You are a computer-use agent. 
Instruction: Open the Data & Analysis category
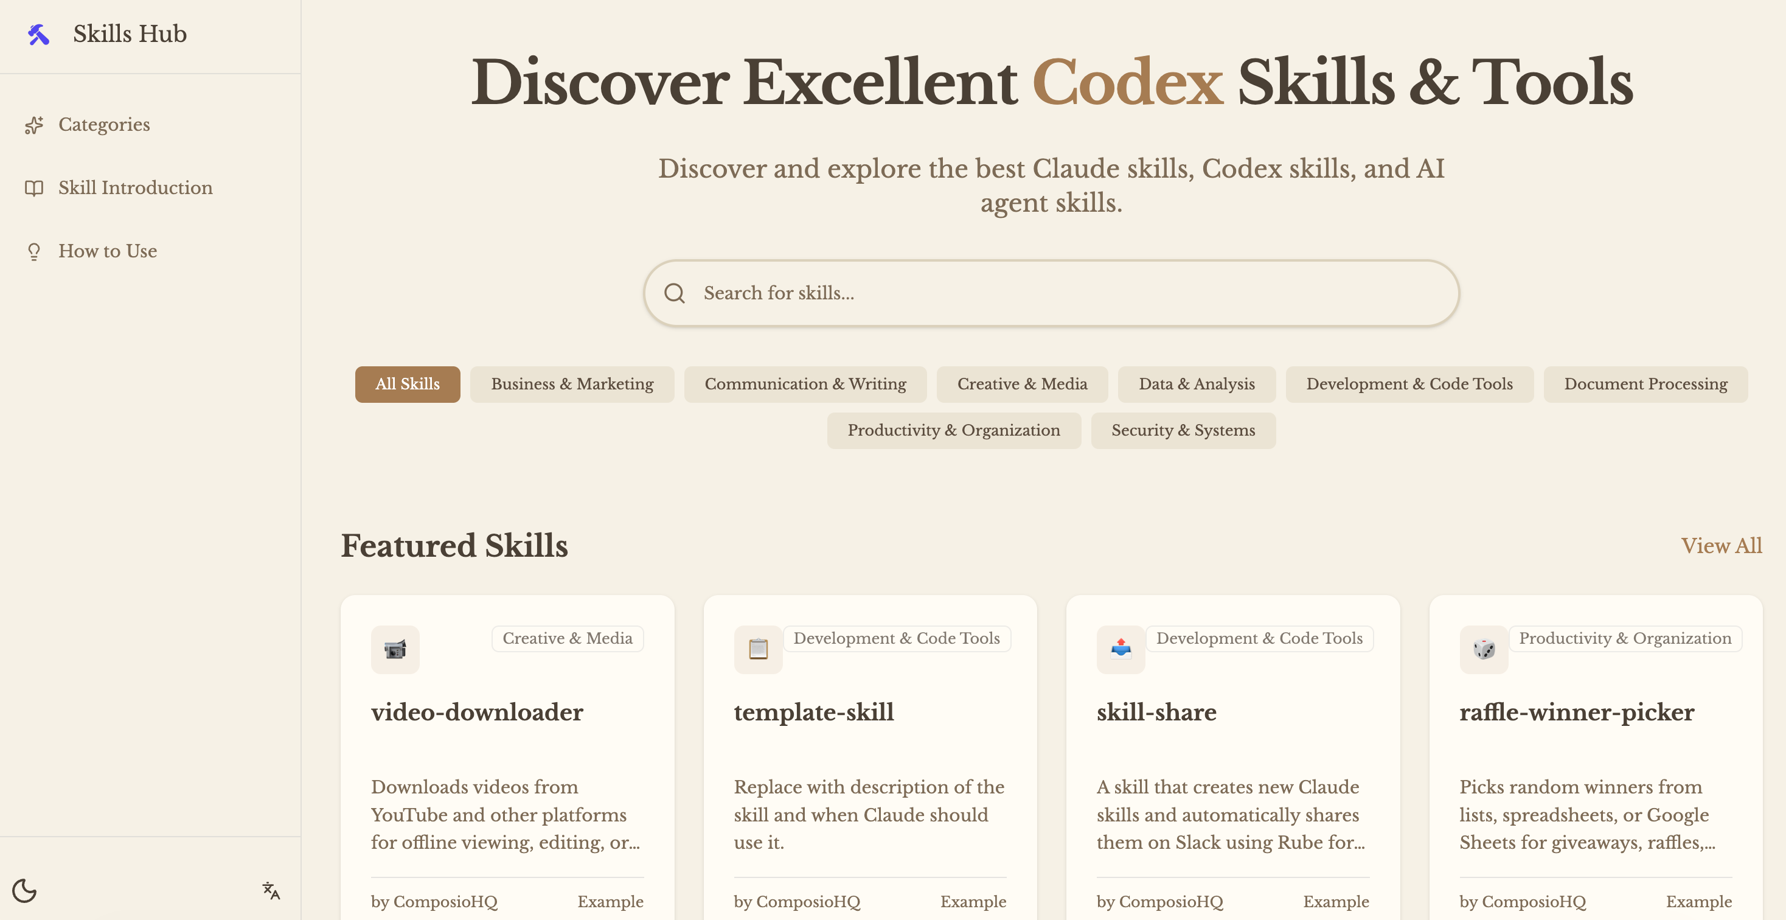[x=1197, y=384]
